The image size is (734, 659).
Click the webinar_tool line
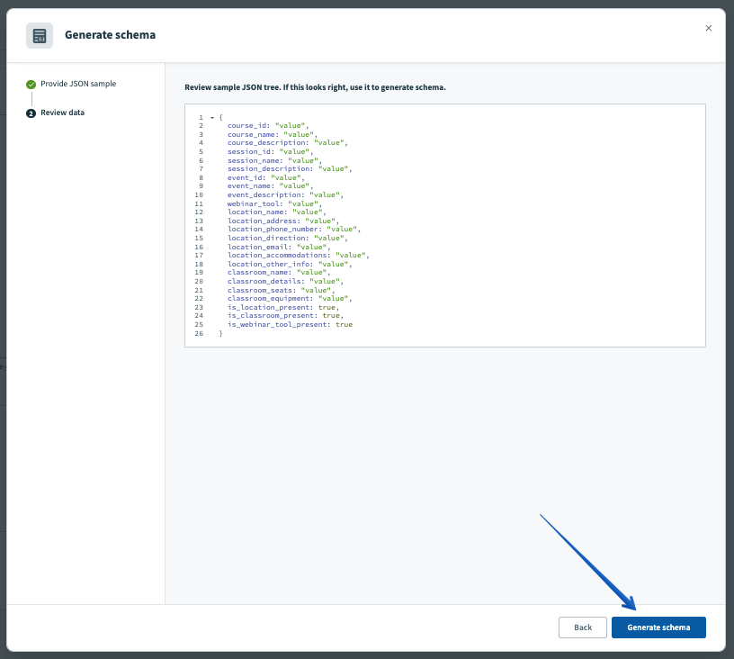coord(274,203)
